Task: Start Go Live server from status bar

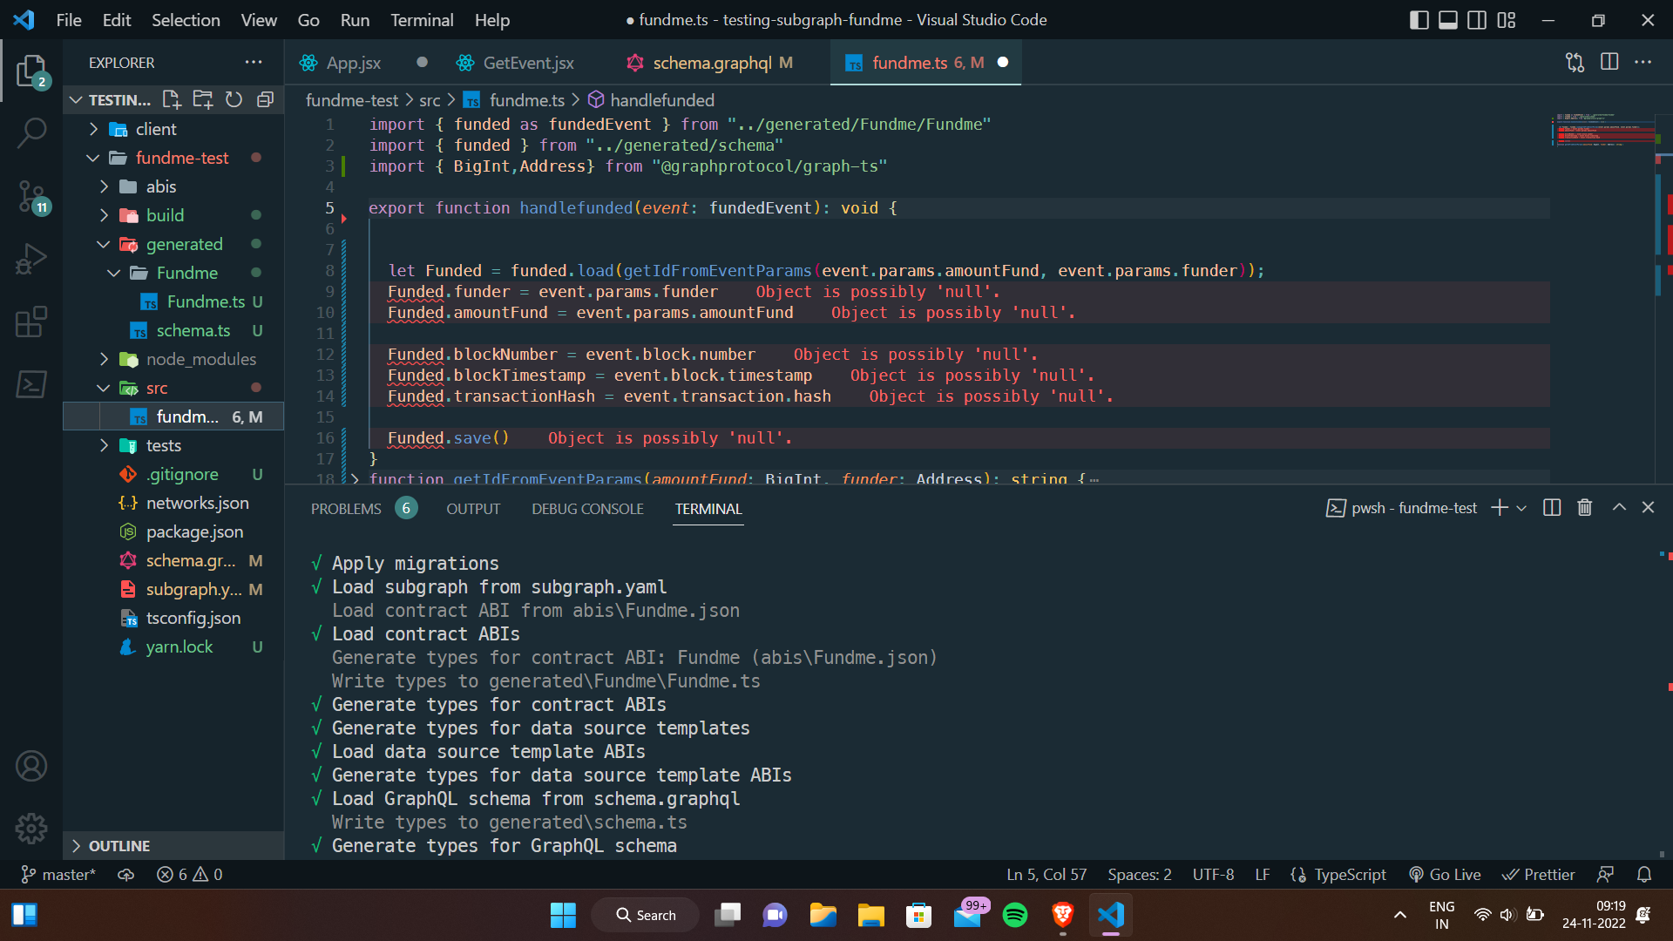Action: [x=1445, y=874]
